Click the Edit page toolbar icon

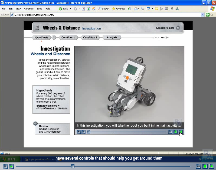pos(148,9)
